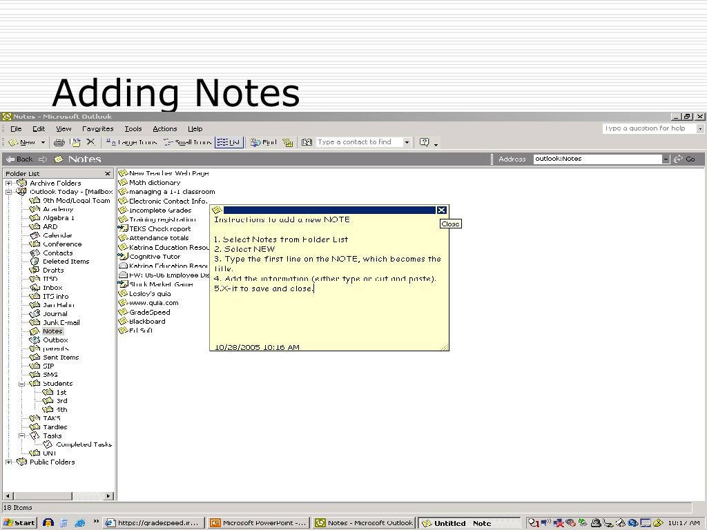The image size is (707, 530).
Task: Click the Windows Start button
Action: [19, 523]
